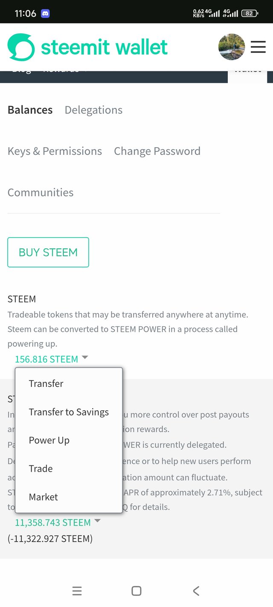273x607 pixels.
Task: Select Power Up in the menu
Action: pyautogui.click(x=49, y=440)
